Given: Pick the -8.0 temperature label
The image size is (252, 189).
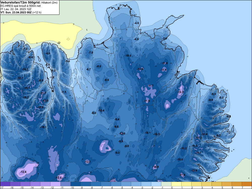Looking at the screenshot, I should pos(94,113).
